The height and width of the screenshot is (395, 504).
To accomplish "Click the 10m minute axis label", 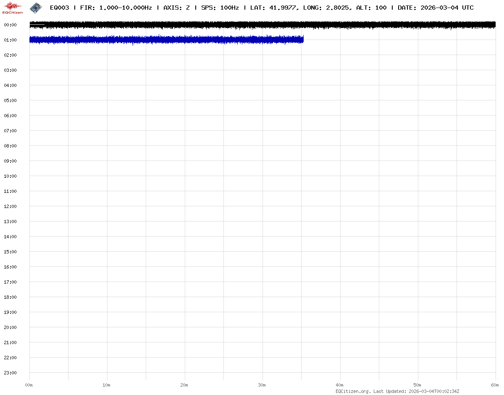I will tap(107, 385).
